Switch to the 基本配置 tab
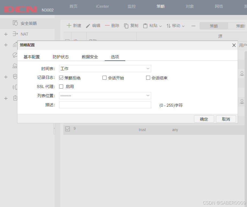Screen dimensions: 247x207 point(32,57)
